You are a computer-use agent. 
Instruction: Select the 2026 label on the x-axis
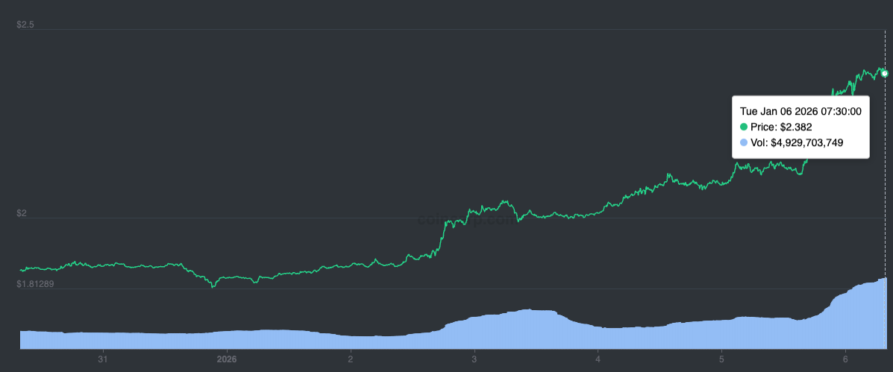[x=227, y=359]
